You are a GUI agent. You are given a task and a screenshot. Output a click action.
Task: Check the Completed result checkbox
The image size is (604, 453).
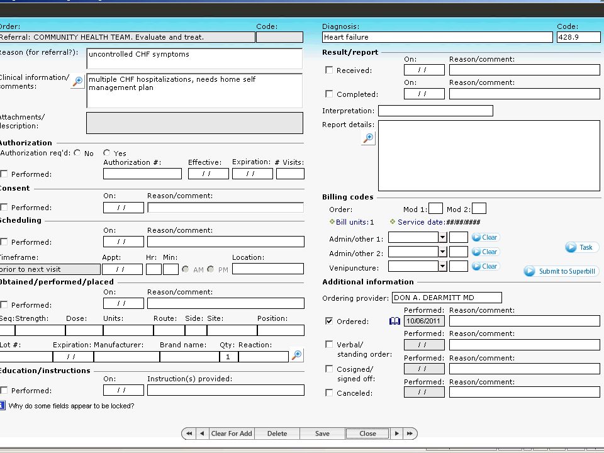(x=329, y=94)
